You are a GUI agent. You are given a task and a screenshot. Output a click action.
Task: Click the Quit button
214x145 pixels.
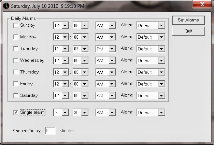point(189,31)
